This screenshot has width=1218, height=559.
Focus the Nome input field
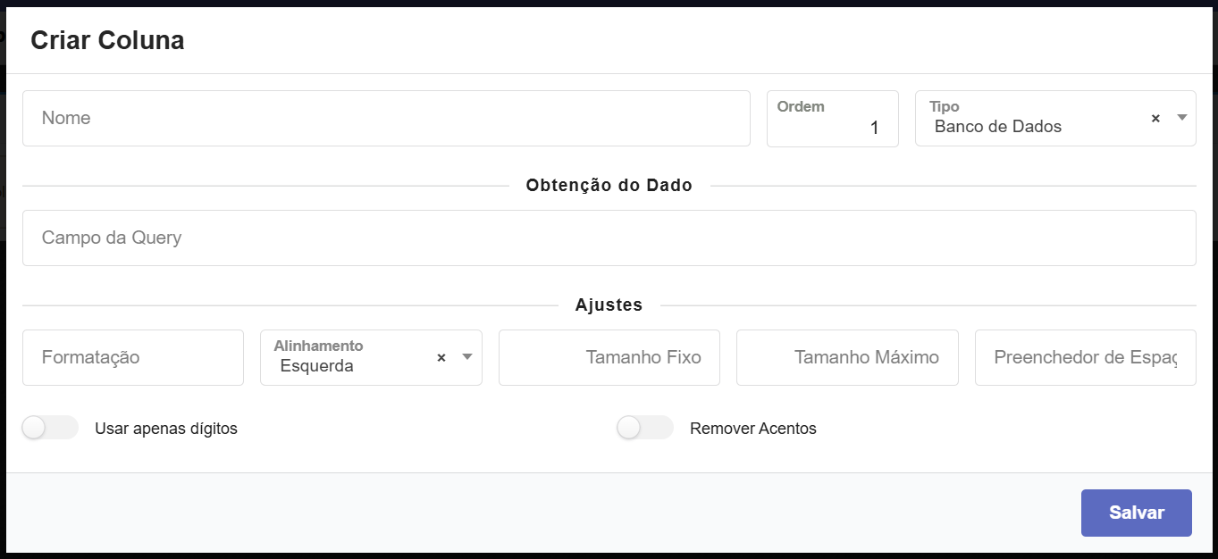pyautogui.click(x=386, y=118)
